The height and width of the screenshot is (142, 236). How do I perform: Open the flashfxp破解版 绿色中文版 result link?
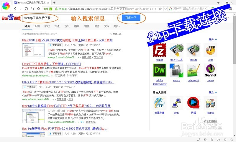tap(64, 128)
